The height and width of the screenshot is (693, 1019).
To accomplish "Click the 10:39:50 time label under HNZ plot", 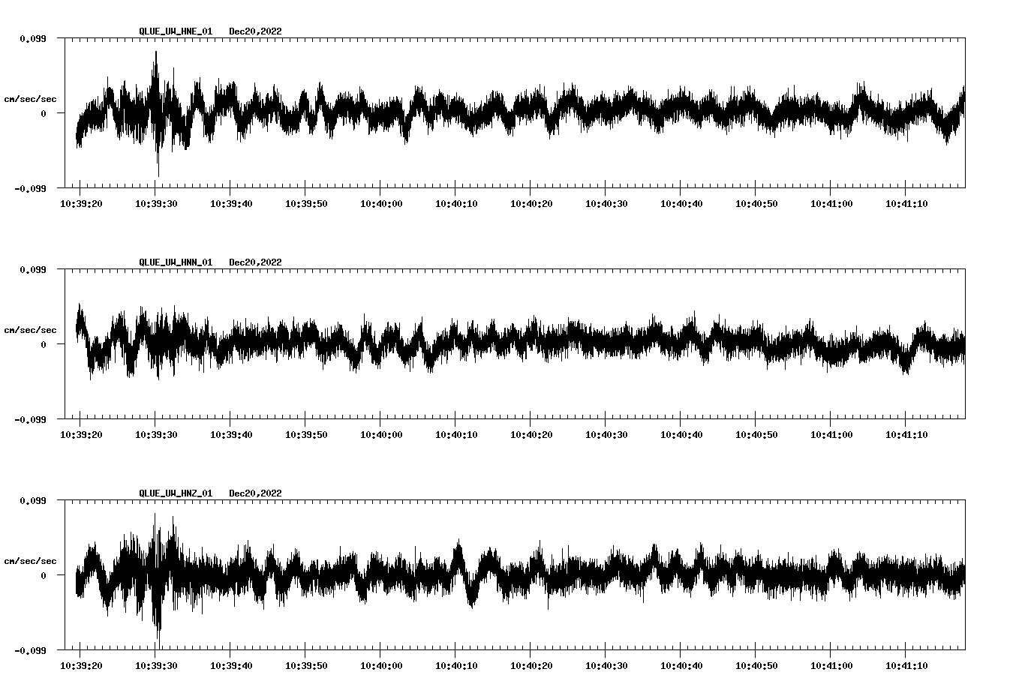I will coord(306,665).
